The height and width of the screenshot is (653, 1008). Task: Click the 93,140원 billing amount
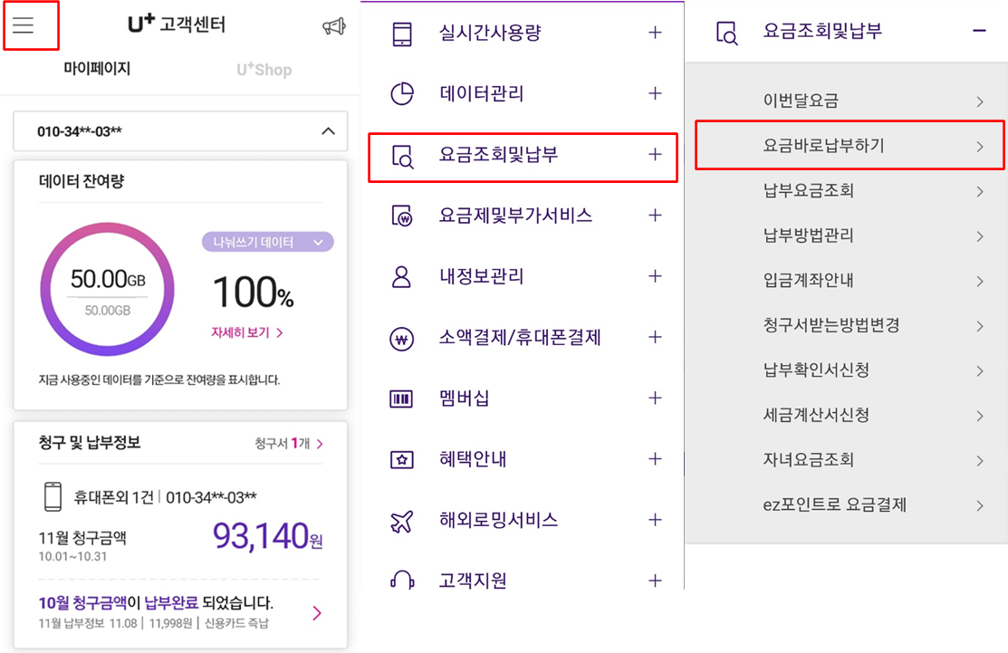(267, 536)
